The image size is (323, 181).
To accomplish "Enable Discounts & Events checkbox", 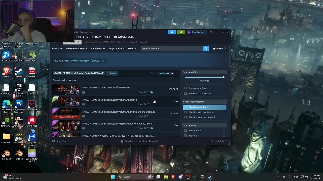I will (x=186, y=88).
